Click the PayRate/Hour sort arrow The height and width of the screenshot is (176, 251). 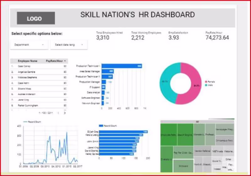click(65, 61)
